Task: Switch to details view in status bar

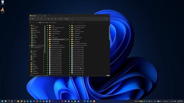Action: coord(107,76)
